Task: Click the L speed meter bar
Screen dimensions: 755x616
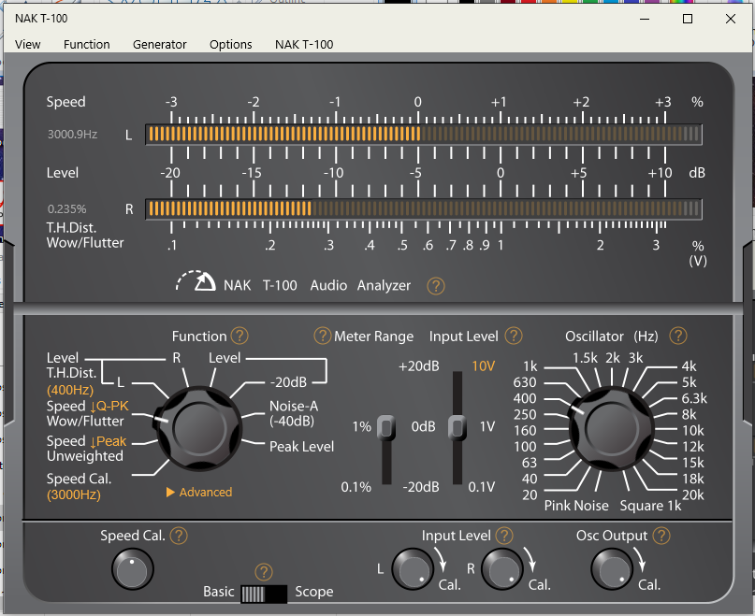Action: tap(424, 135)
